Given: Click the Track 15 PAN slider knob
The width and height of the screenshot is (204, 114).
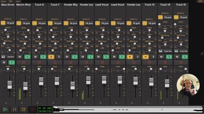Looking at the screenshot, I should click(x=186, y=69).
